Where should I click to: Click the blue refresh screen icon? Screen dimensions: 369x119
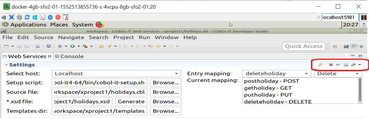(x=27, y=17)
